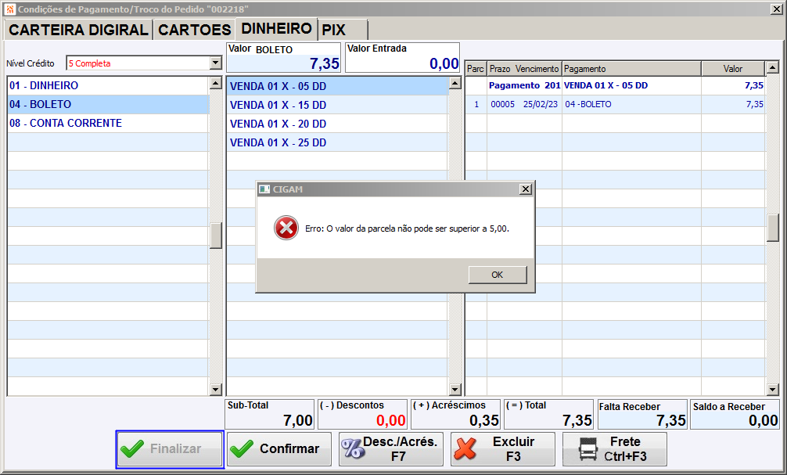The image size is (787, 475).
Task: Select 01 - DINHEIRO payment type
Action: (x=108, y=85)
